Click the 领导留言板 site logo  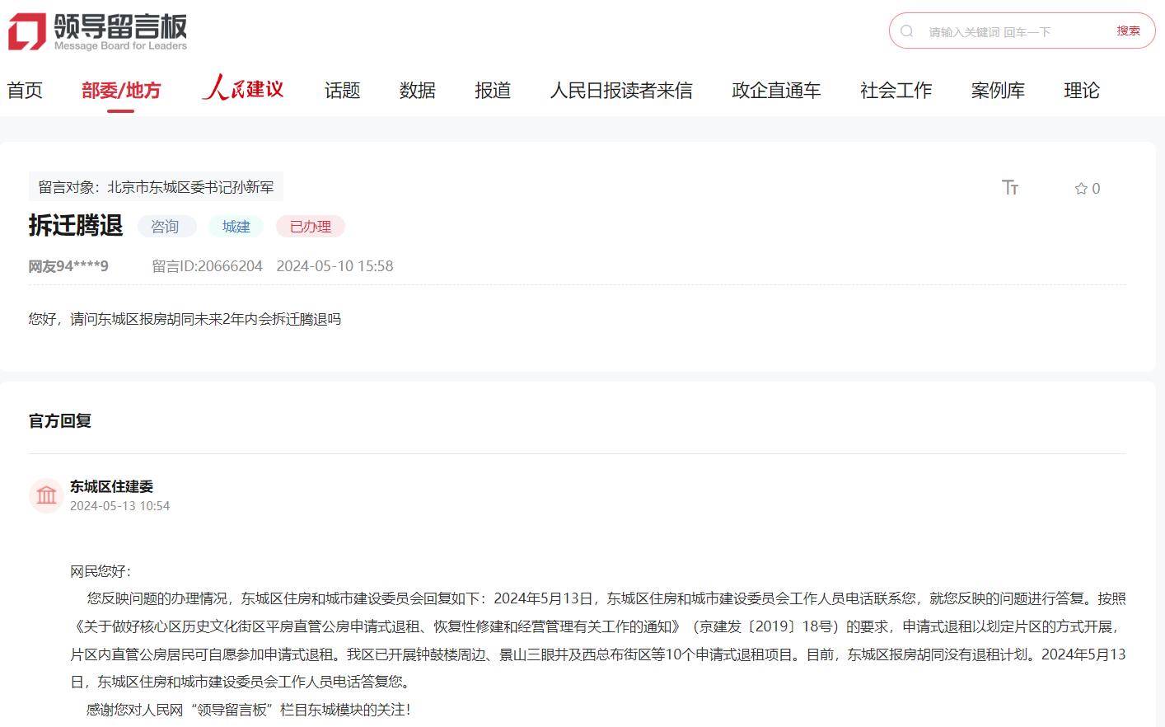(98, 31)
